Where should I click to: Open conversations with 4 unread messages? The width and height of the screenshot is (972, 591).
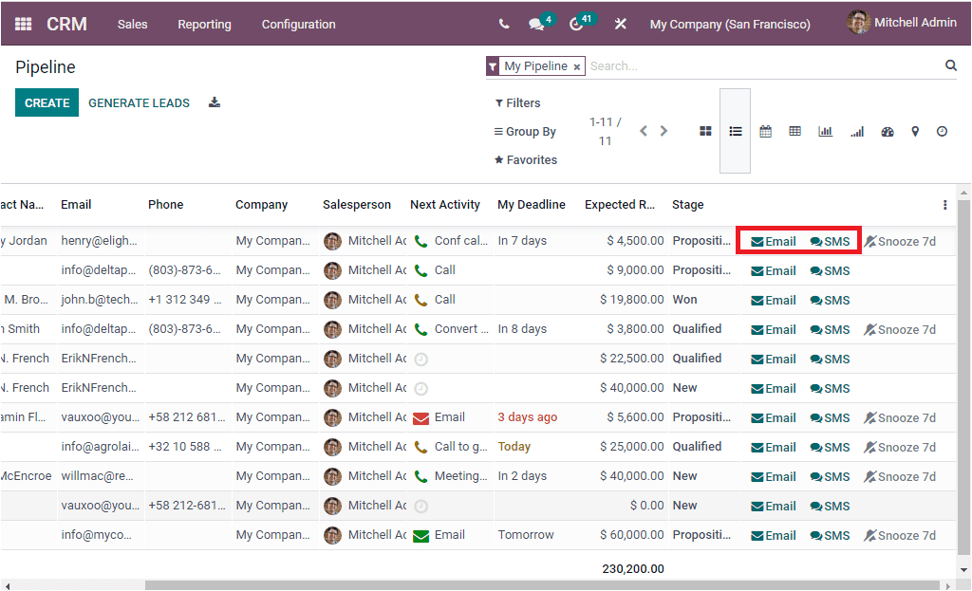[535, 24]
